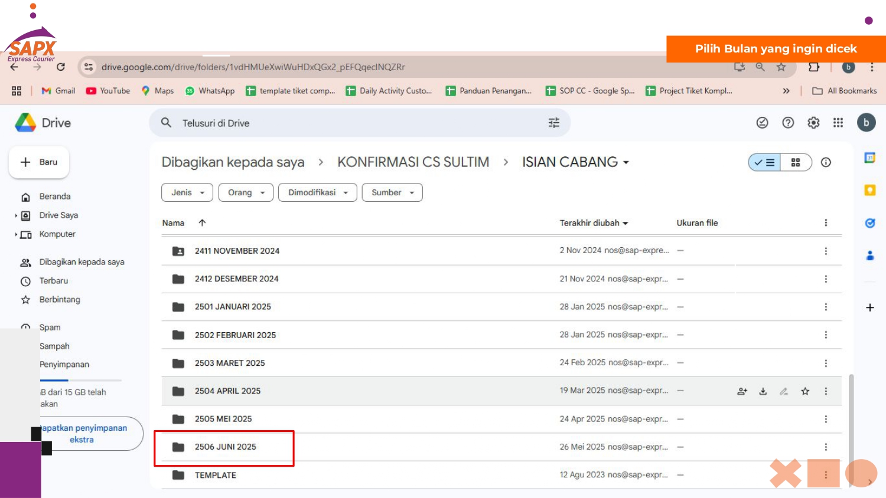Open Google Calendar side panel icon

[x=870, y=158]
